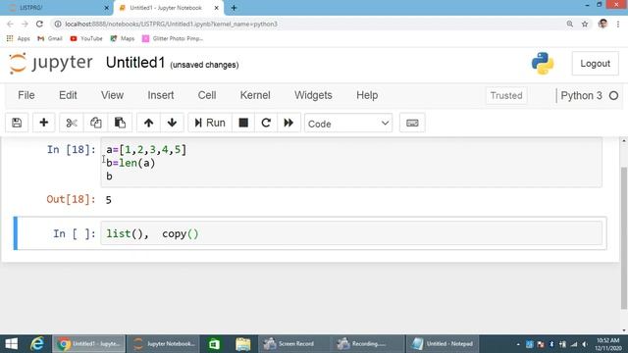Open the Maps bookmark

pyautogui.click(x=122, y=38)
